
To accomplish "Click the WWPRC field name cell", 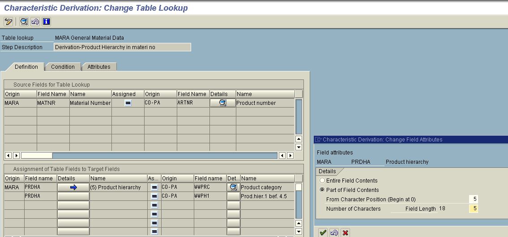I will pos(210,187).
